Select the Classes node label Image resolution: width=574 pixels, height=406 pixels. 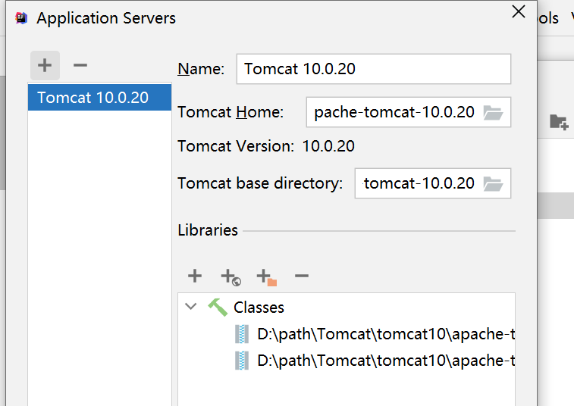[x=259, y=308]
